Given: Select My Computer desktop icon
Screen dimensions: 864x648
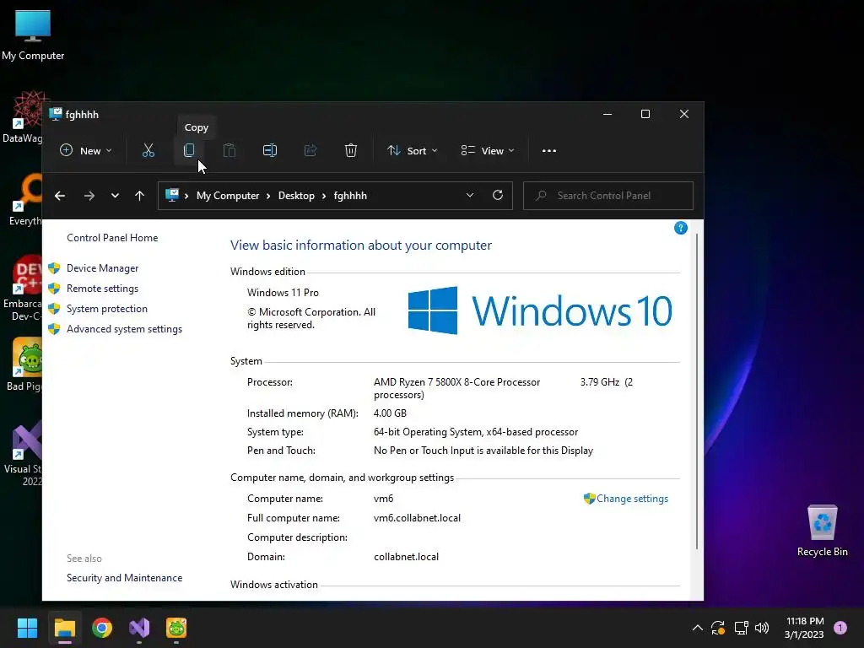Looking at the screenshot, I should (x=33, y=34).
